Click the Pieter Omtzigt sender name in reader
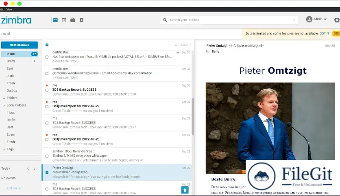The image size is (340, 196). point(217,45)
